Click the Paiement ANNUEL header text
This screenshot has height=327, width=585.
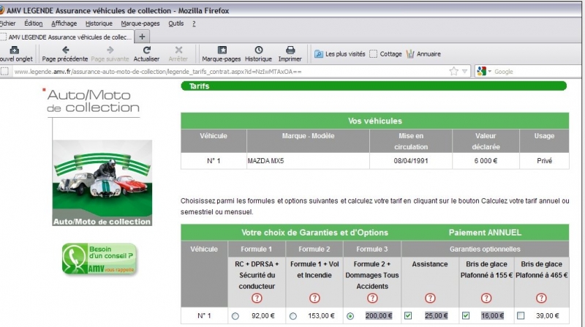(x=485, y=233)
